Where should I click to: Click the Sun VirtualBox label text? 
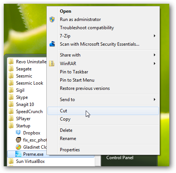[30, 161]
